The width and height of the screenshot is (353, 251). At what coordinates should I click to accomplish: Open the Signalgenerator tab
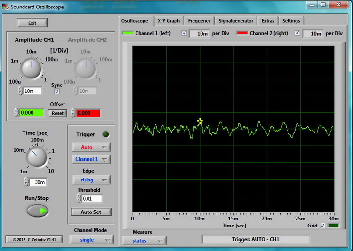click(x=236, y=21)
